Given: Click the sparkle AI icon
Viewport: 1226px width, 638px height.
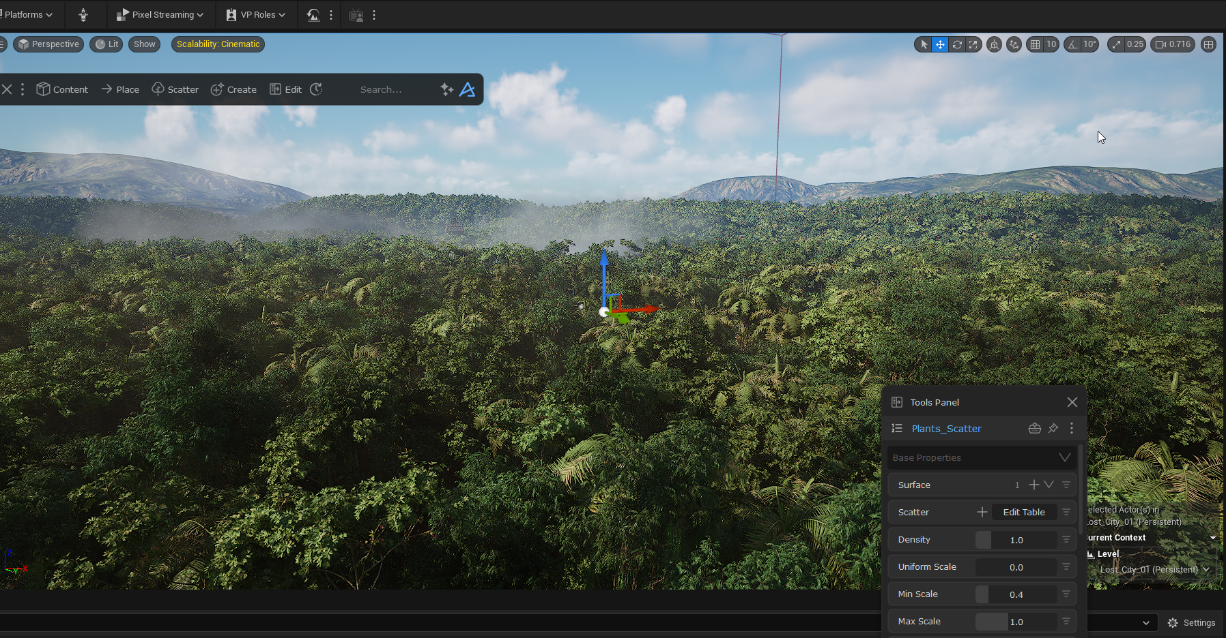Looking at the screenshot, I should tap(447, 89).
